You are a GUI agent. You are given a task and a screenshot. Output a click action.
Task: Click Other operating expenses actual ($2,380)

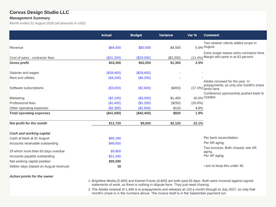(114, 108)
